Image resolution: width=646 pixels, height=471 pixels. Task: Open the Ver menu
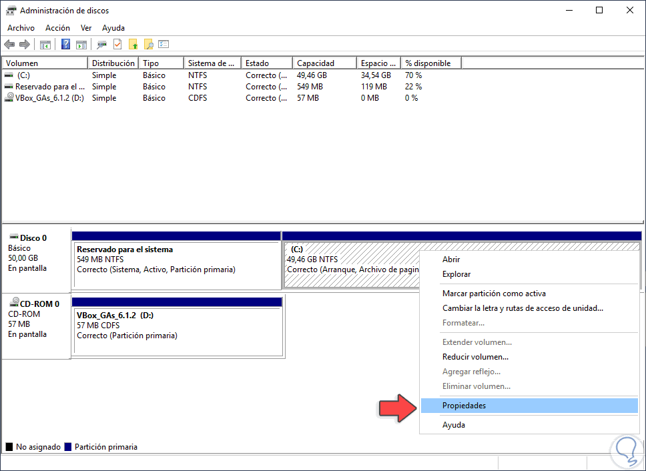click(x=86, y=28)
